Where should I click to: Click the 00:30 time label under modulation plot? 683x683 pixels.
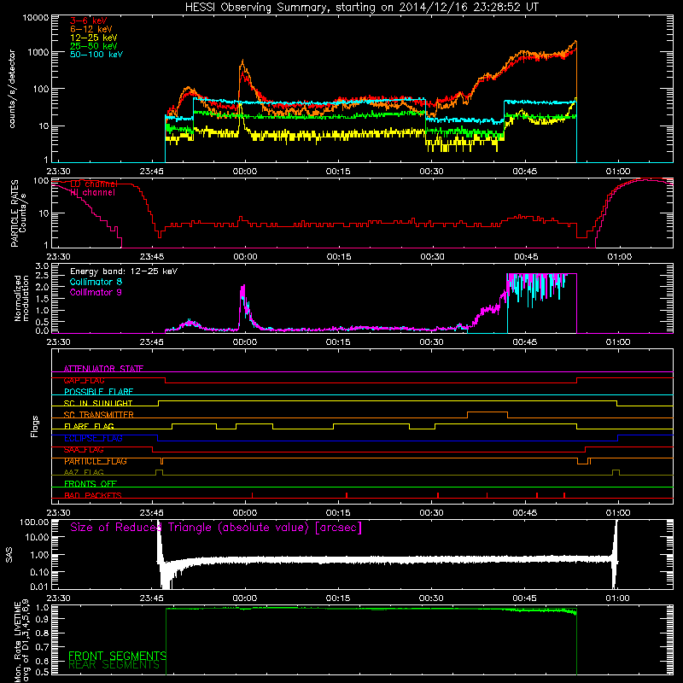431,342
